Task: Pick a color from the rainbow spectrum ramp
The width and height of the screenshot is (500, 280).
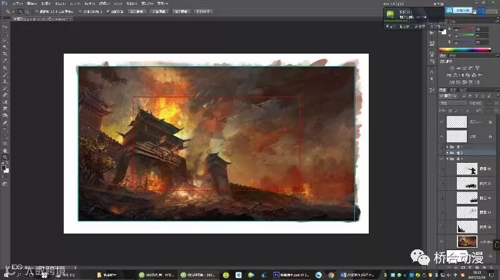Action: pos(465,49)
